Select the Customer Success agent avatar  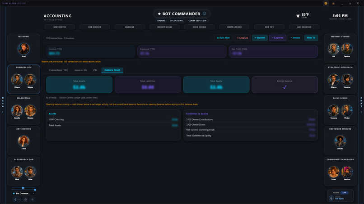[x=341, y=141]
